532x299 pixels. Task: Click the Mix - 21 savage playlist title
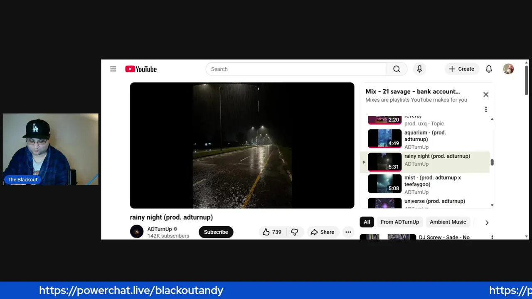pos(412,91)
